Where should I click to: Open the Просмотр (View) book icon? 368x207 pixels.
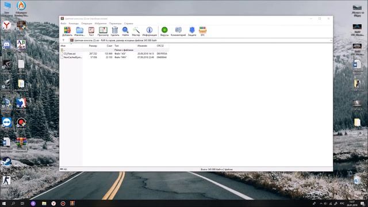point(103,31)
